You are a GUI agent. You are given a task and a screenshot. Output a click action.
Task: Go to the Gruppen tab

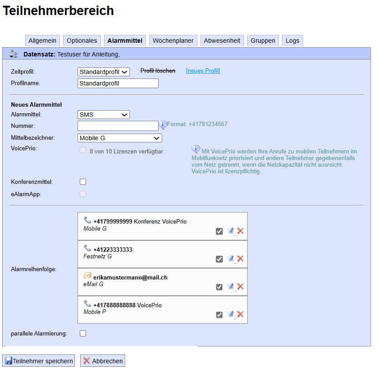point(263,41)
